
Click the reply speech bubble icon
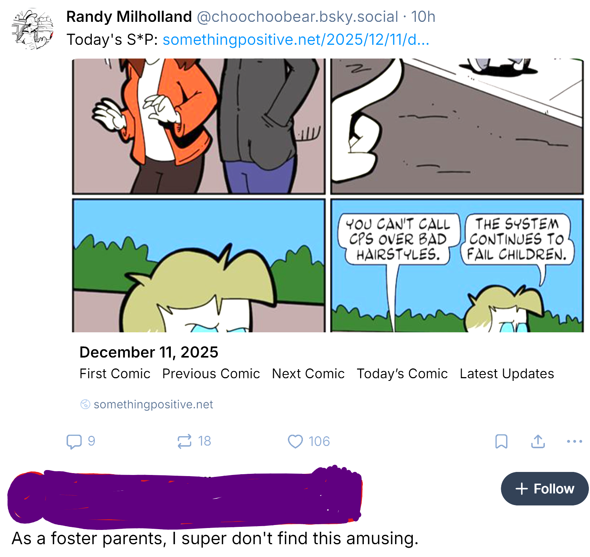74,441
